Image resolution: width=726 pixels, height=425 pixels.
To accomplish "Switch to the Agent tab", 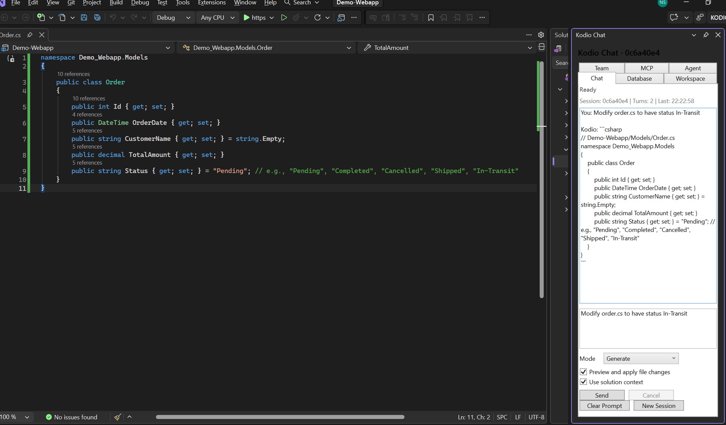I will tap(693, 68).
